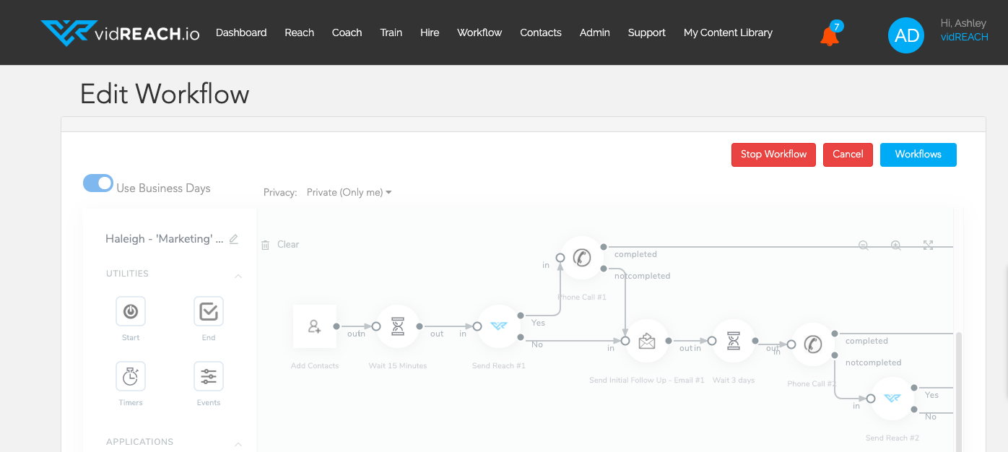Select the End utility icon
This screenshot has width=1008, height=452.
tap(209, 310)
